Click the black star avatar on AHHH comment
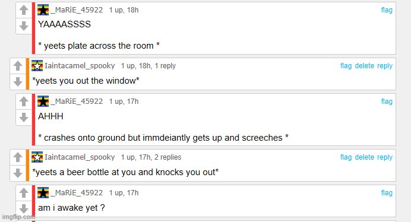 [x=43, y=101]
